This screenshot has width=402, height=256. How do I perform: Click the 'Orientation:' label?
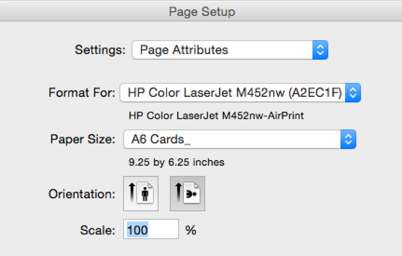pos(82,194)
